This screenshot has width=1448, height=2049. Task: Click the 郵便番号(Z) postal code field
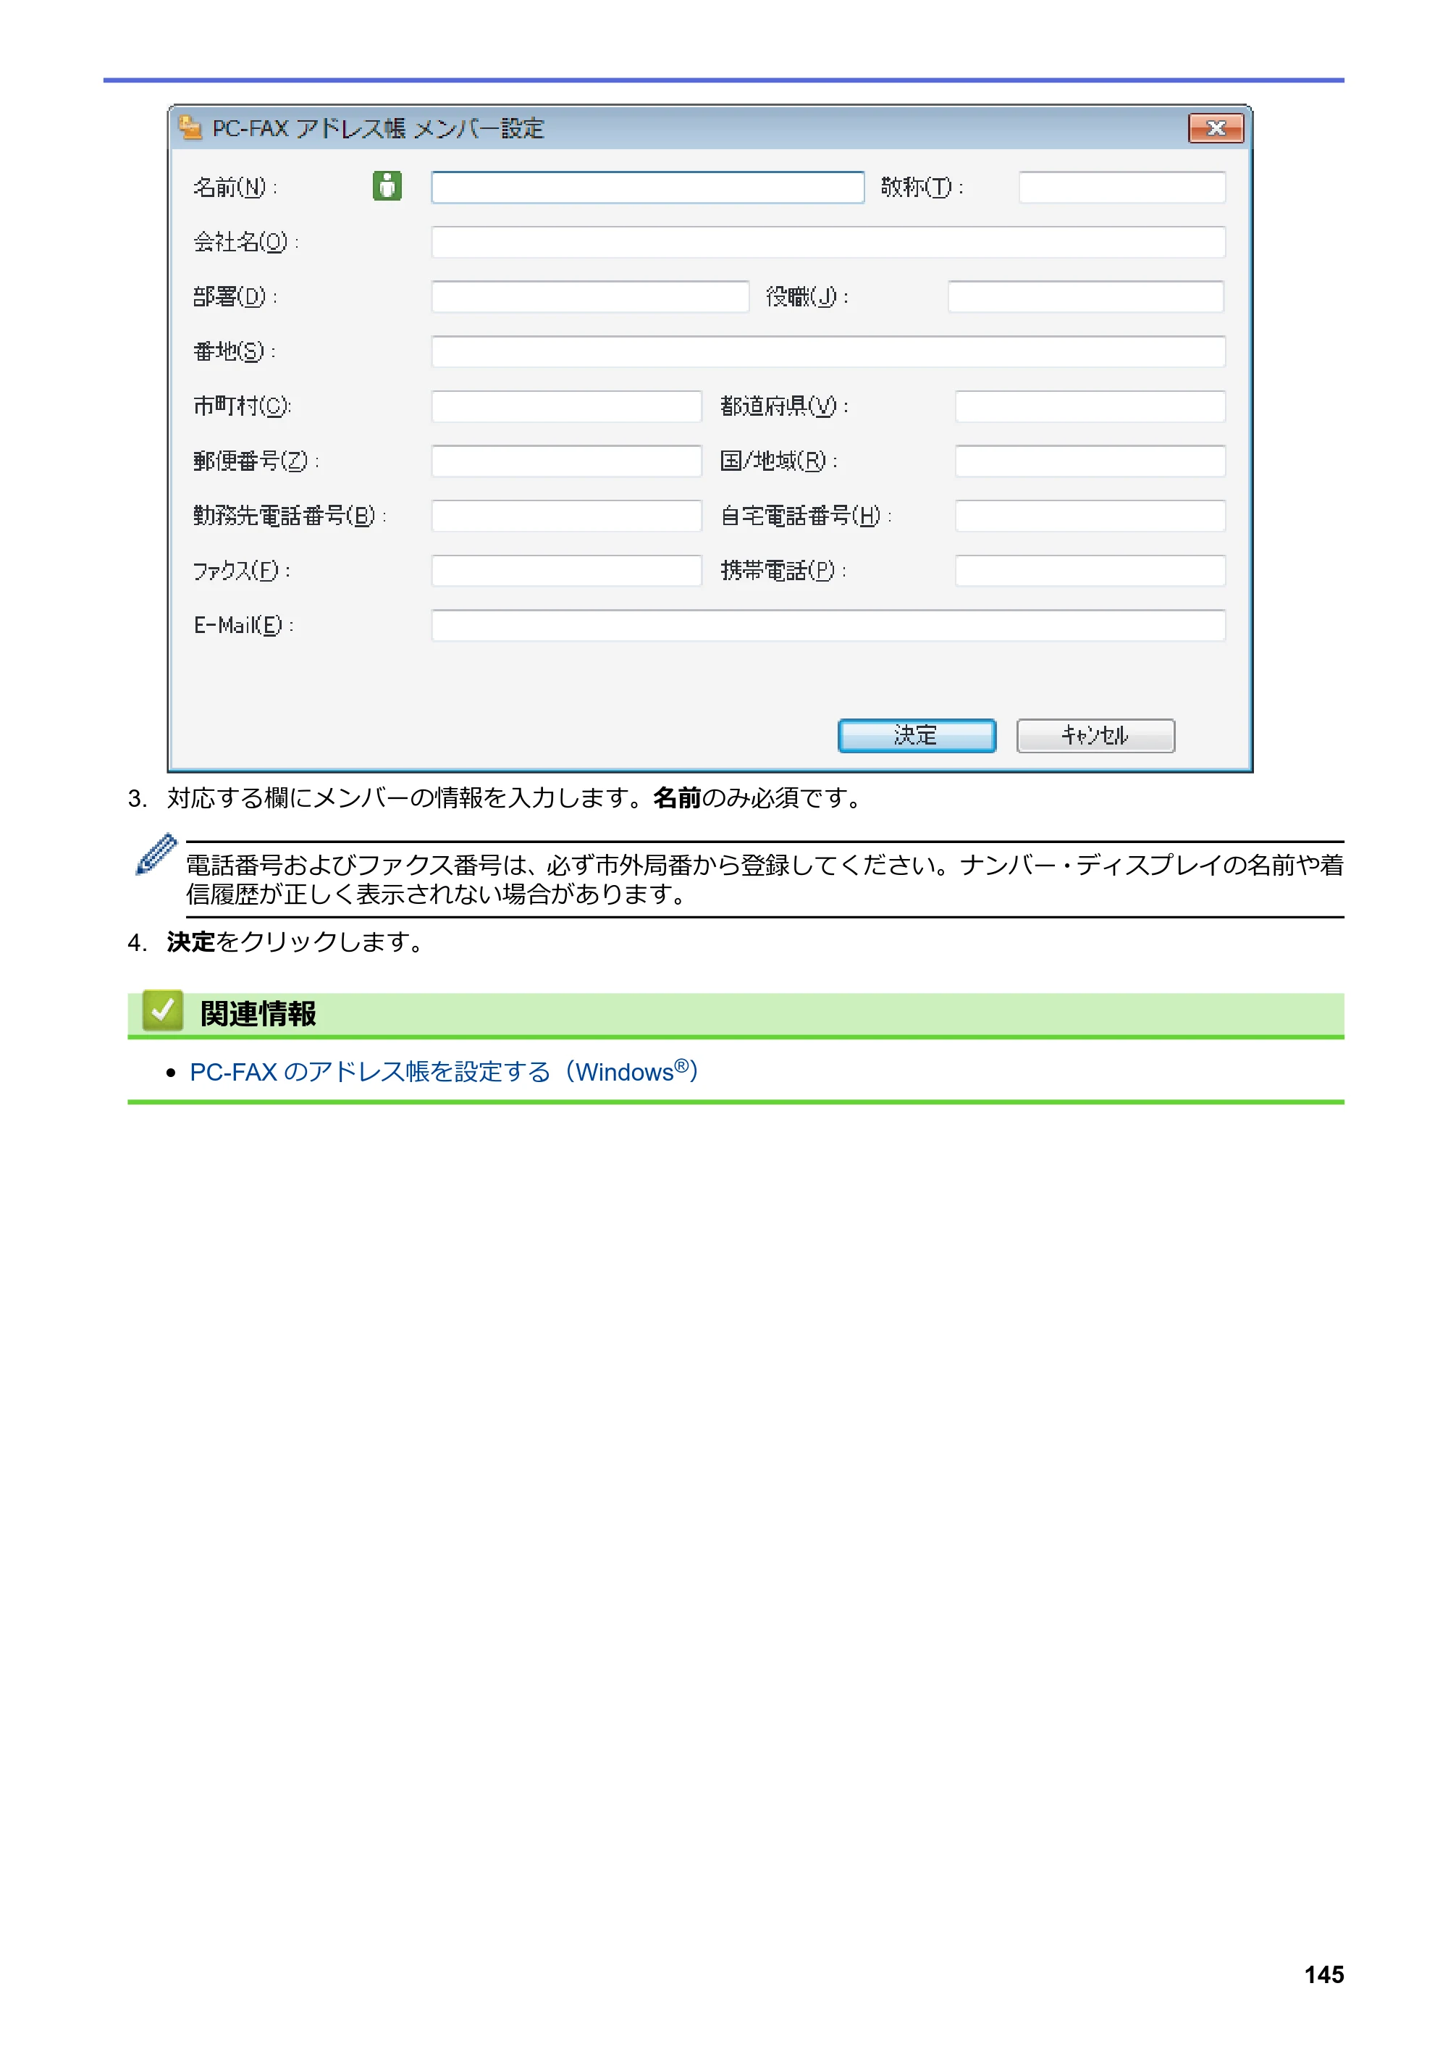(567, 461)
